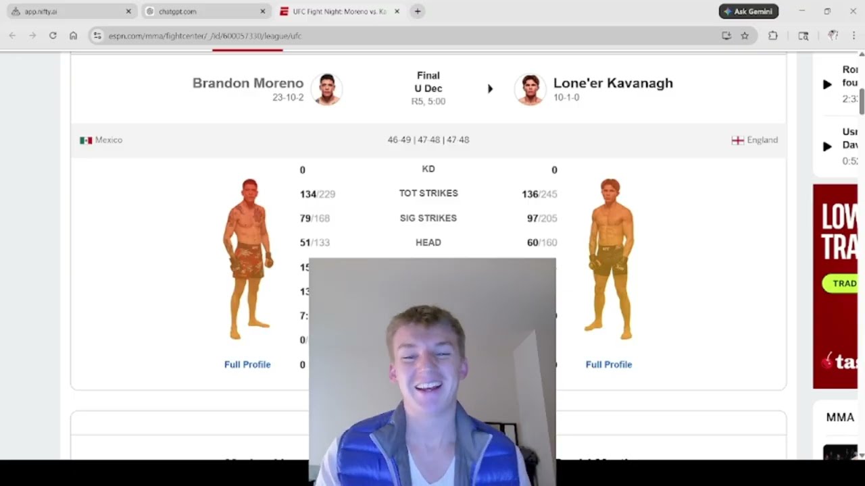Image resolution: width=865 pixels, height=486 pixels.
Task: Click the TRAD button in the ad
Action: (x=840, y=283)
